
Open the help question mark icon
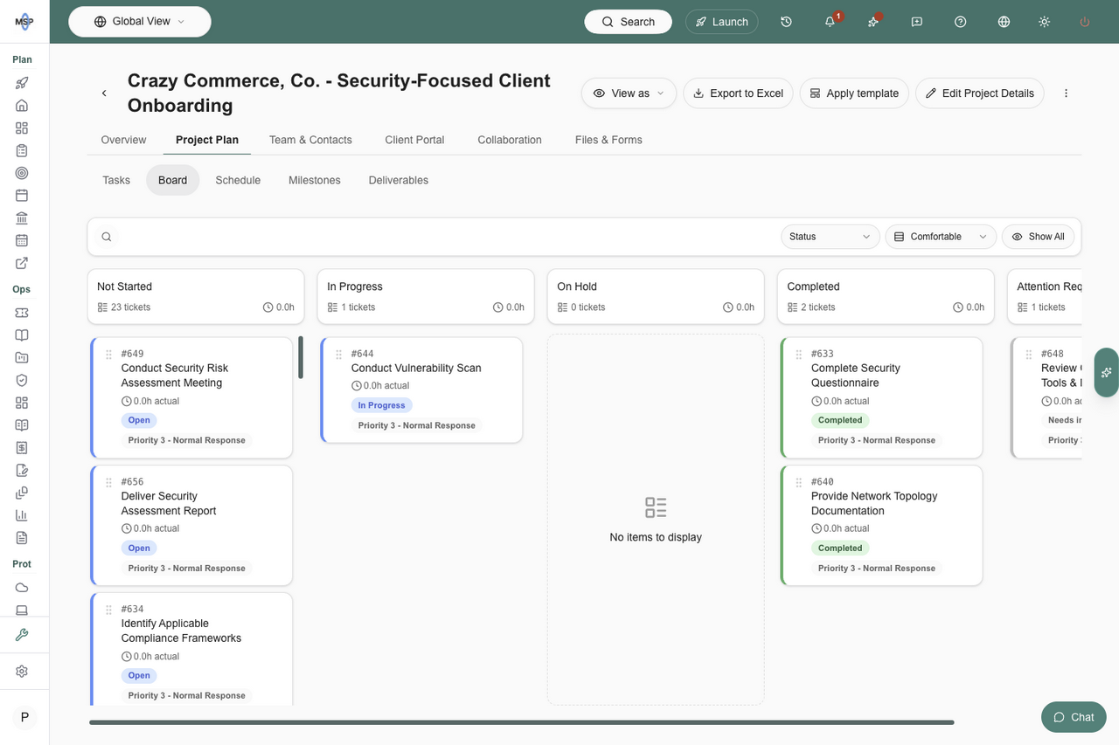pyautogui.click(x=961, y=22)
